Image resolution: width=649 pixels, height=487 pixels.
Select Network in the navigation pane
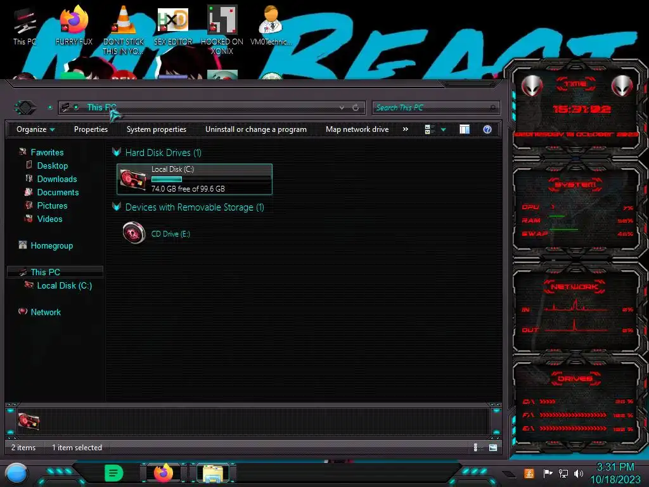tap(46, 312)
